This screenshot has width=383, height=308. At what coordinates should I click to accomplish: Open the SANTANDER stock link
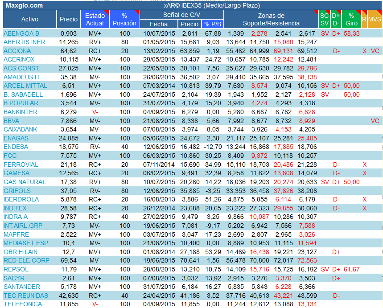point(22,287)
